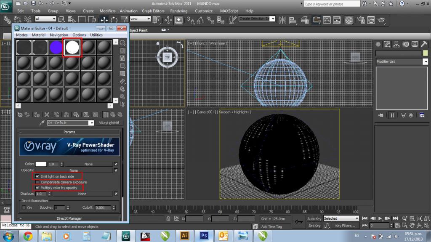Select the purple material sample slot
This screenshot has height=242, width=431.
tap(56, 47)
